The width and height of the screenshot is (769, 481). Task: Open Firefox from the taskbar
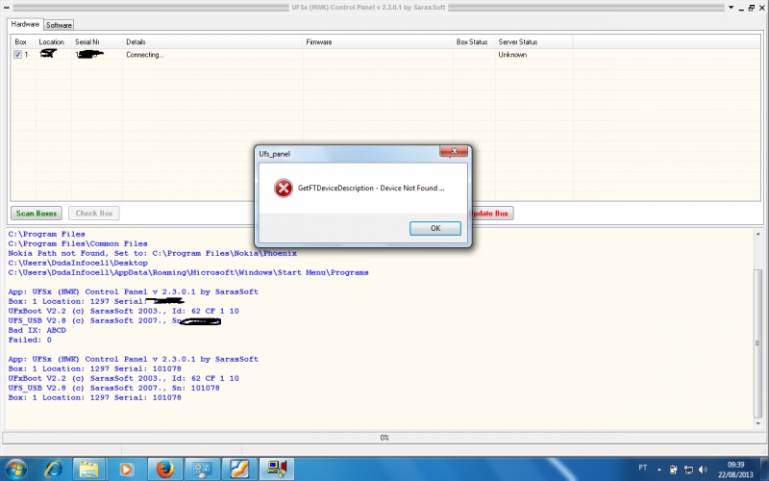point(163,468)
